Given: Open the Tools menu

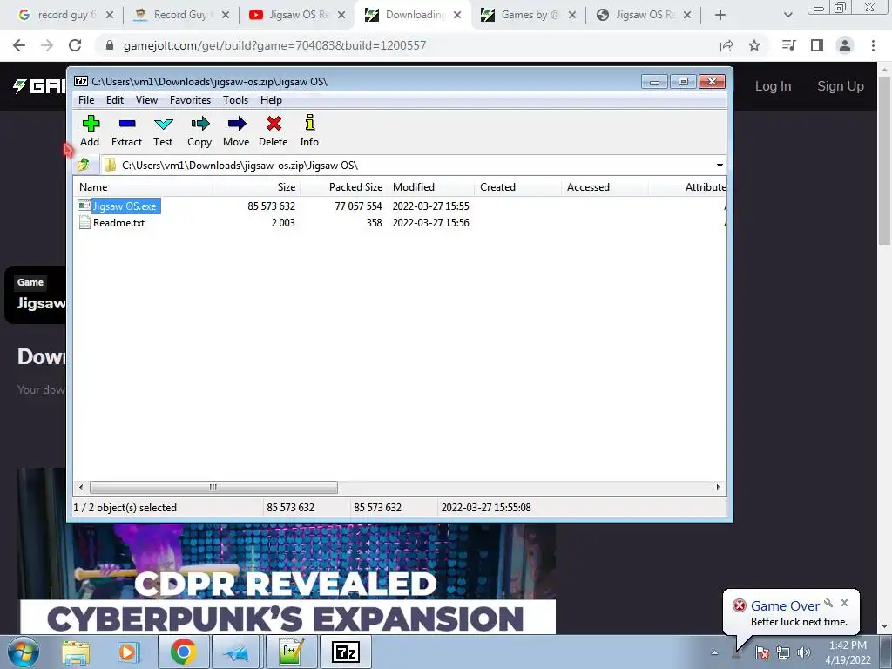Looking at the screenshot, I should tap(235, 100).
